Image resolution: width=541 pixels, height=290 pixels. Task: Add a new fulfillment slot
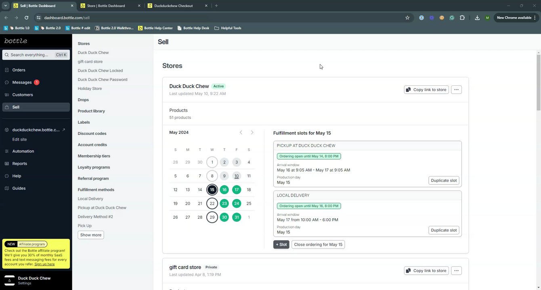pos(281,244)
